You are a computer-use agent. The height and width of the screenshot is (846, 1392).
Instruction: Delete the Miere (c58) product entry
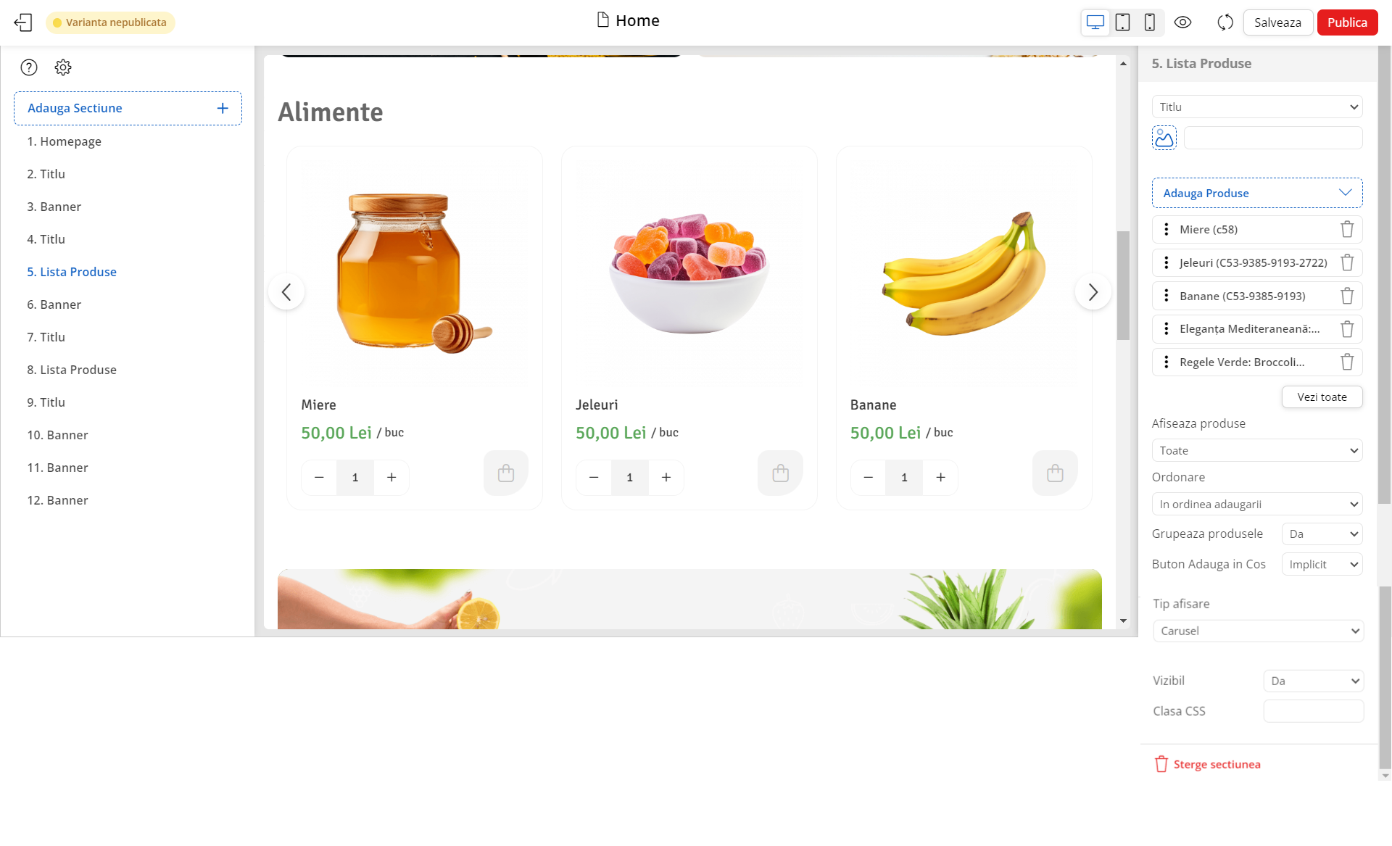1347,229
